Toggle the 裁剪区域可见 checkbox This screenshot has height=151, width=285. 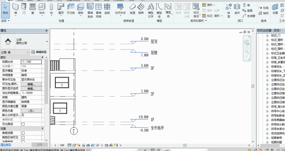tap(23, 137)
